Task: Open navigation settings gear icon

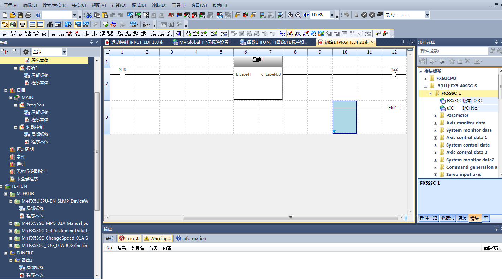Action: point(26,52)
